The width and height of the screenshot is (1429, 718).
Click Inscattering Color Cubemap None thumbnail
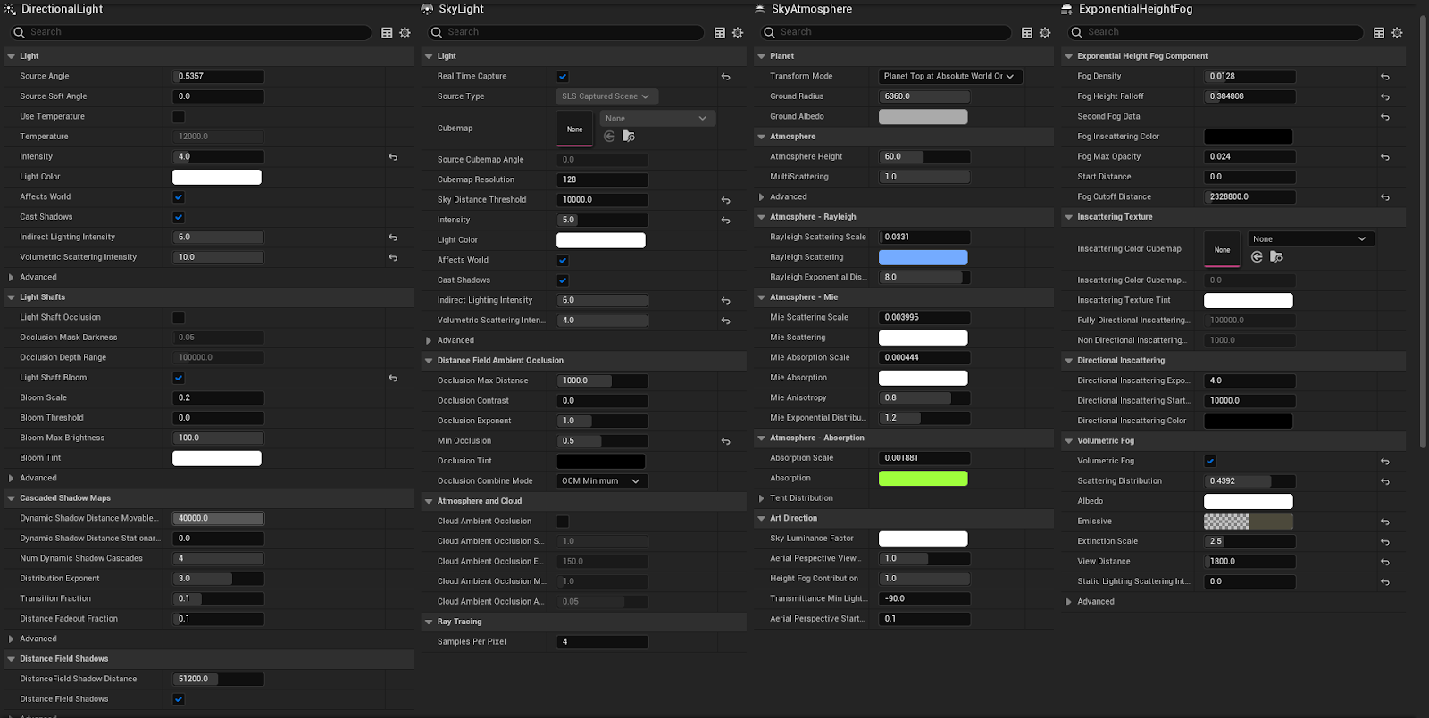(1222, 249)
